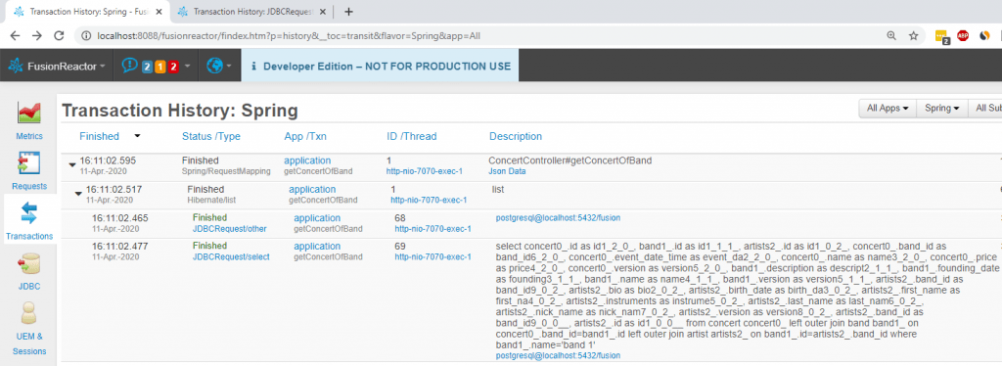Collapse the 16:11:02.595 transaction row

pyautogui.click(x=72, y=164)
